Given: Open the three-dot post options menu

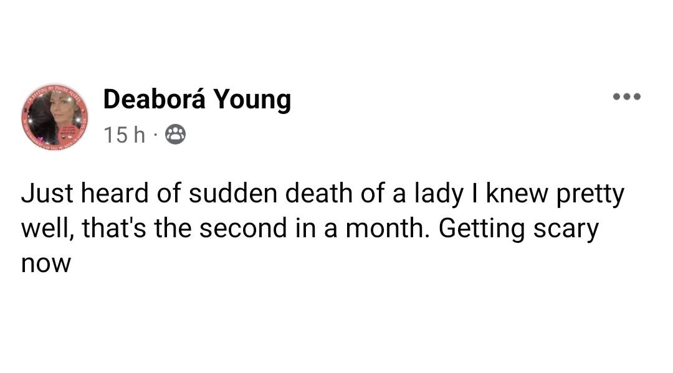Looking at the screenshot, I should [626, 97].
